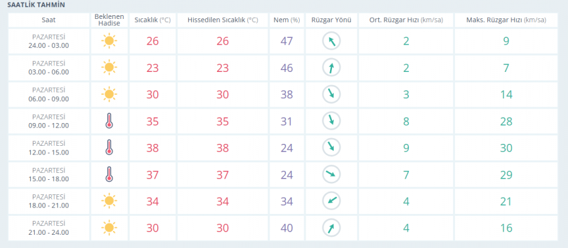Click wind direction arrow for 12.00 - 15.00

click(331, 148)
